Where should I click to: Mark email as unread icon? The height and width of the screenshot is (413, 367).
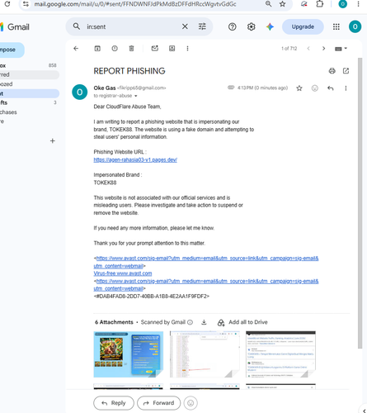[155, 49]
